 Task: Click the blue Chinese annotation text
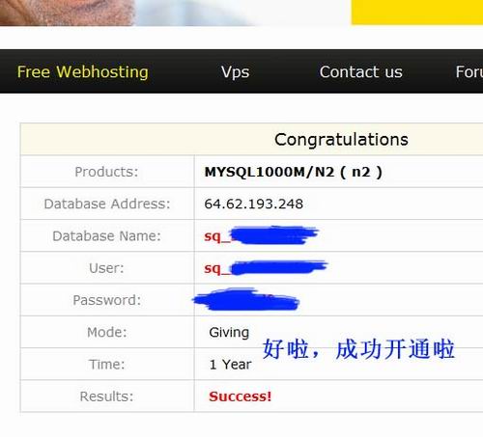358,349
